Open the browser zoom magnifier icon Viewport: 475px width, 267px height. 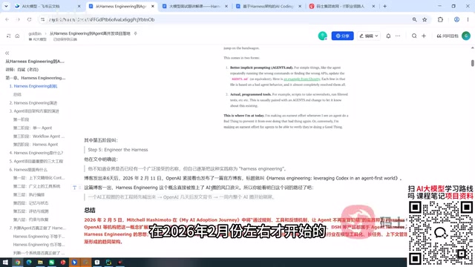[414, 19]
